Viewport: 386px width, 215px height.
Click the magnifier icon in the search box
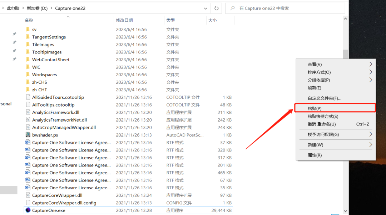[233, 8]
